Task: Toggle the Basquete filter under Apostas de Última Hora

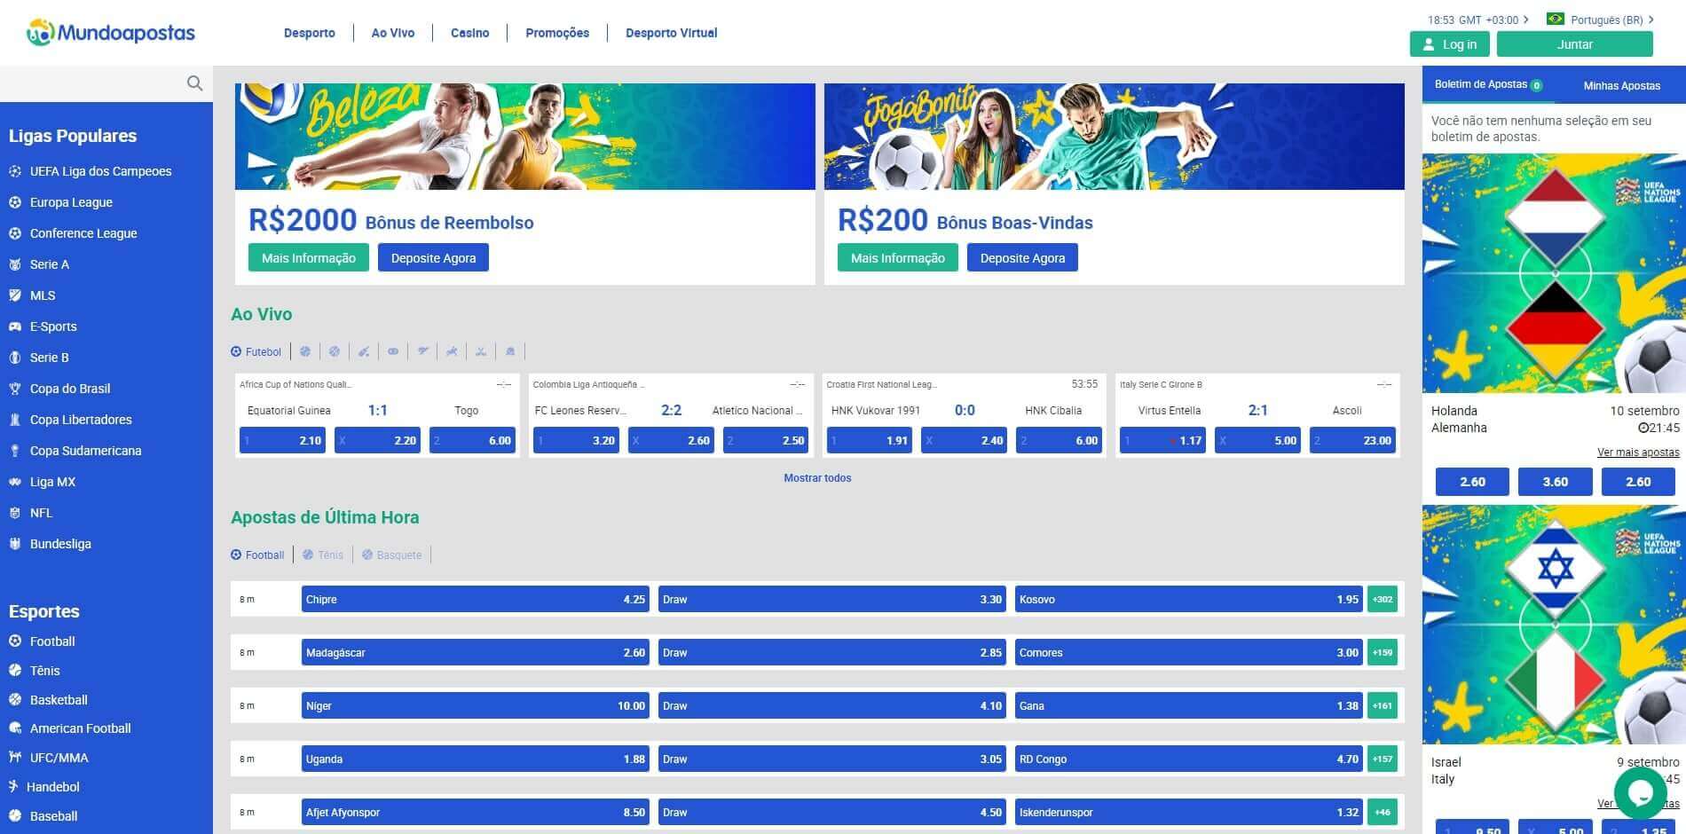Action: pos(392,555)
